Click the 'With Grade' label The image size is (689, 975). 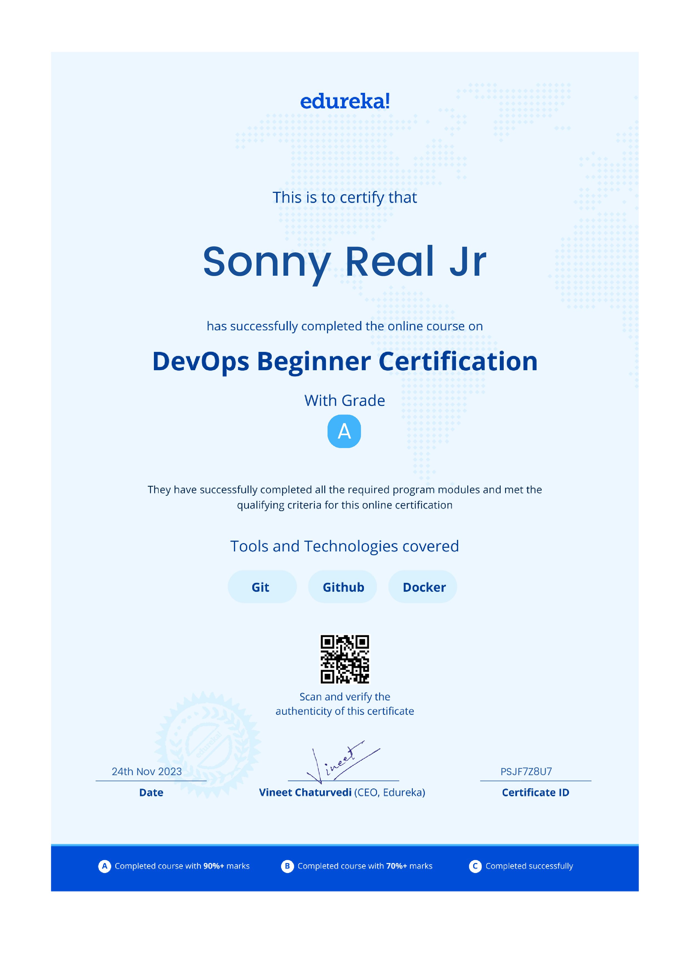tap(344, 401)
